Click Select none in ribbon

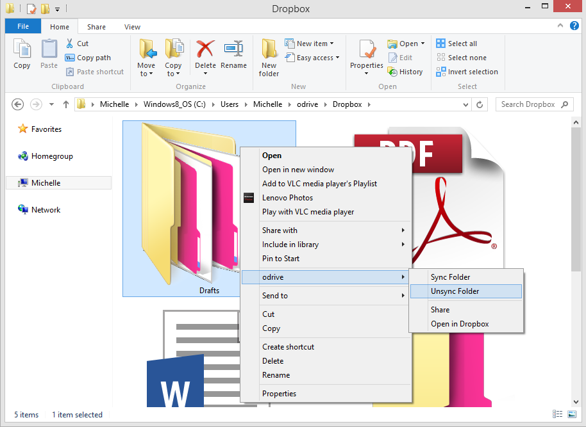461,58
